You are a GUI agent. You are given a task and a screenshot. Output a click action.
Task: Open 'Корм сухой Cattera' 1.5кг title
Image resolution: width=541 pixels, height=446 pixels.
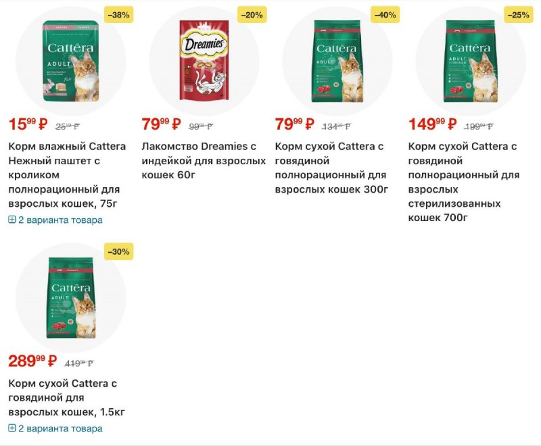tap(66, 397)
